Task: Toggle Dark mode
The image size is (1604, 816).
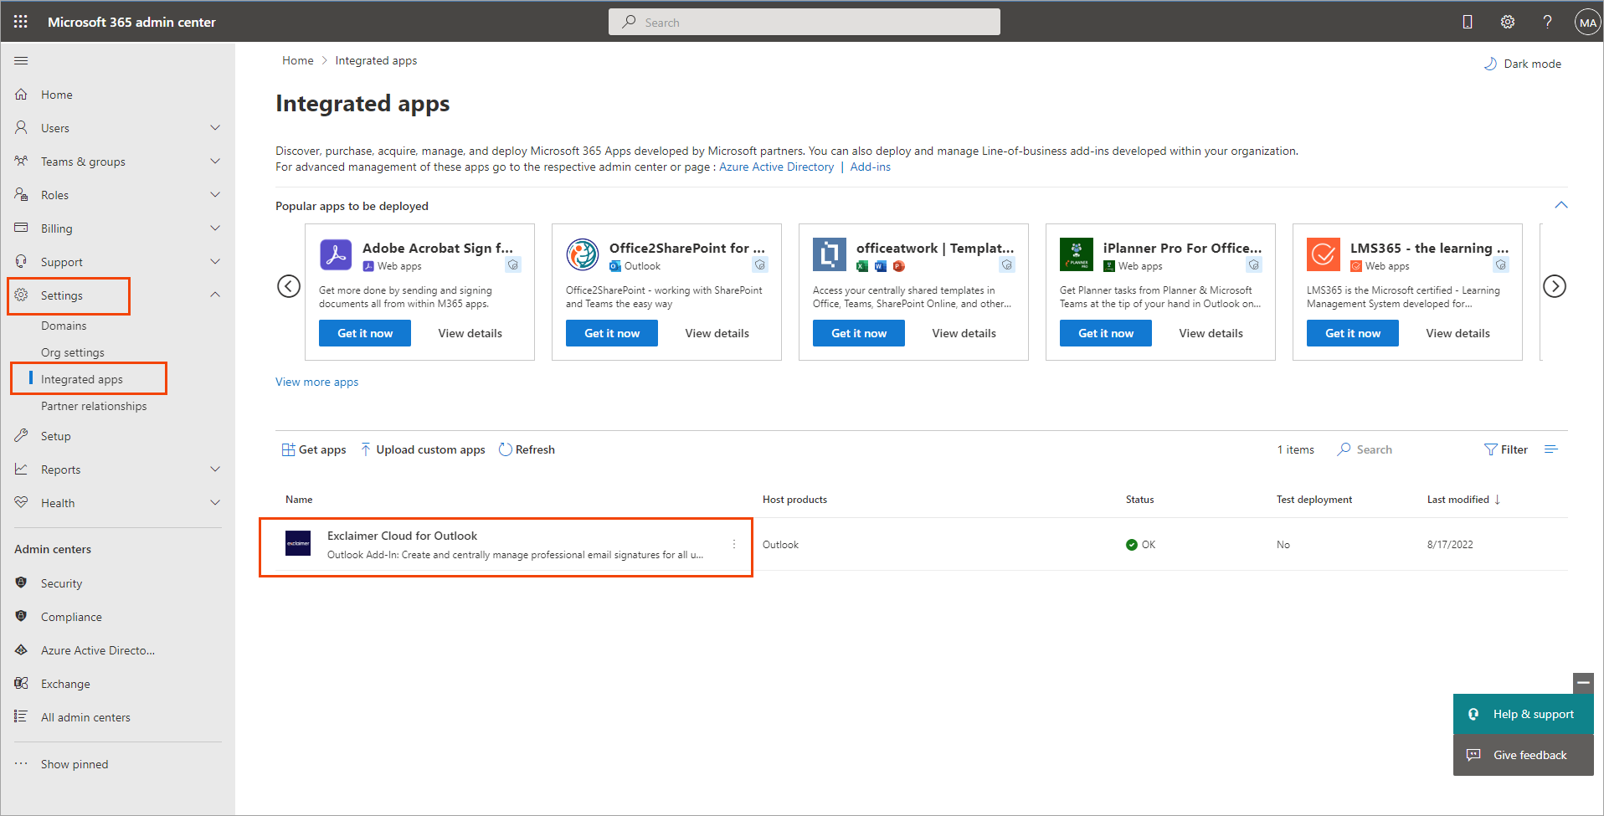Action: [x=1523, y=64]
